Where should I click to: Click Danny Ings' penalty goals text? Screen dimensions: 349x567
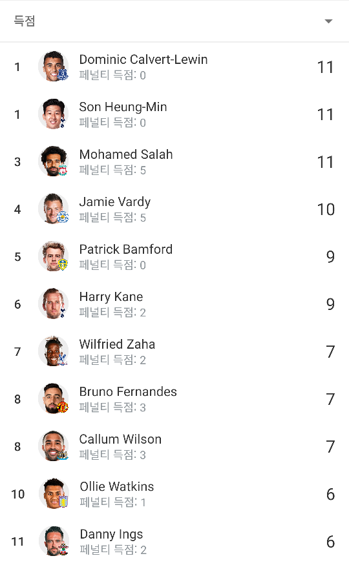[x=113, y=550]
